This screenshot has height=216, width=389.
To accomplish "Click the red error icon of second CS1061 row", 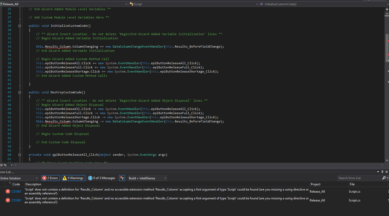I will (8, 200).
